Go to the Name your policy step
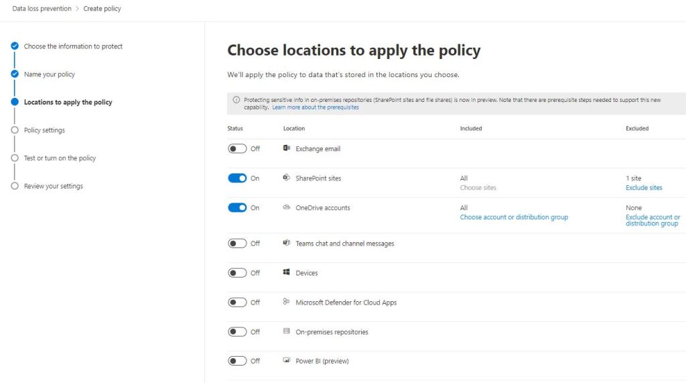This screenshot has height=383, width=686. (49, 74)
